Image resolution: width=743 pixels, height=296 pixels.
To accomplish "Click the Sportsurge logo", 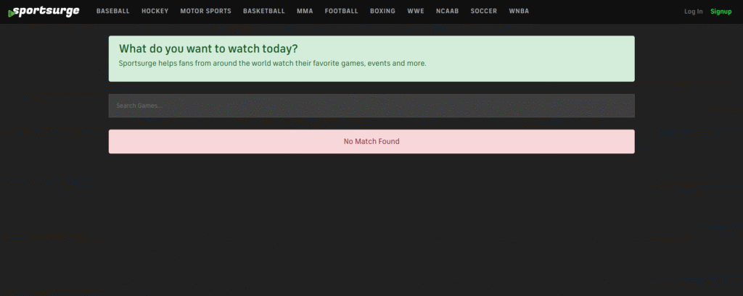I will click(x=44, y=12).
